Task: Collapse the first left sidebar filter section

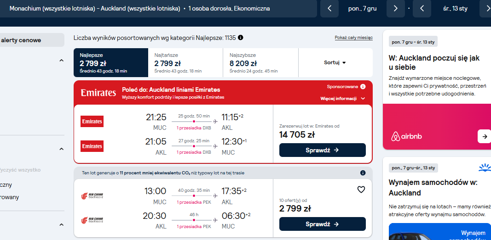Action: pos(61,61)
